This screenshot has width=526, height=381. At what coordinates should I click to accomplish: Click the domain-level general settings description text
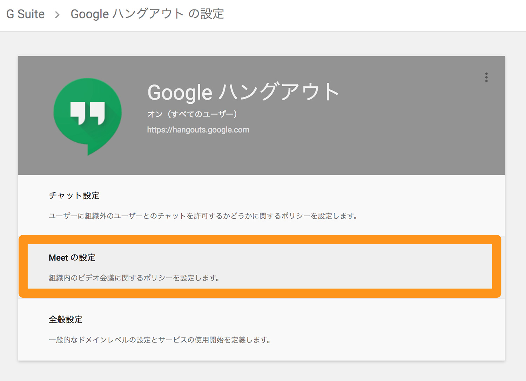pyautogui.click(x=160, y=340)
